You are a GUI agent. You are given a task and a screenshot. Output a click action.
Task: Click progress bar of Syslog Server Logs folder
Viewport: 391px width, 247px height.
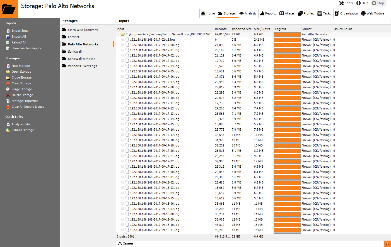287,34
